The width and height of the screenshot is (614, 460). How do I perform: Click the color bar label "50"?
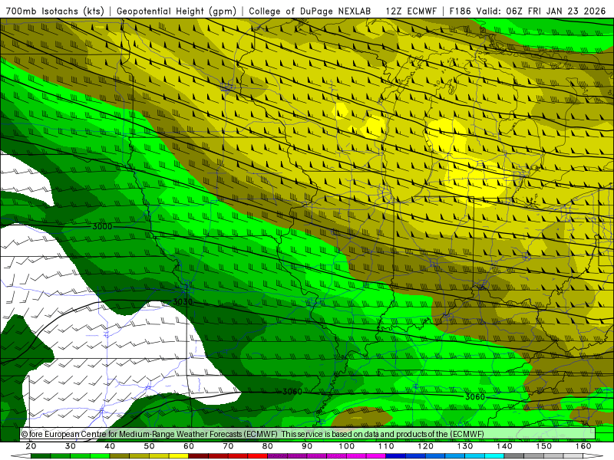(x=149, y=446)
